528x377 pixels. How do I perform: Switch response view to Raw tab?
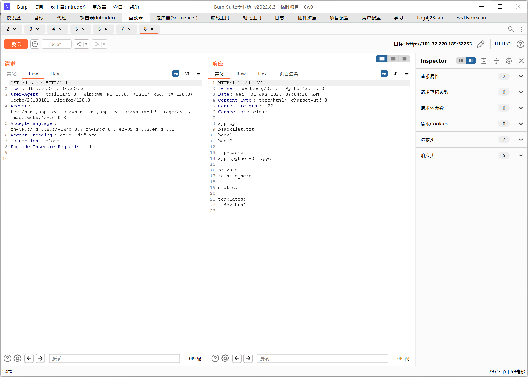[x=241, y=74]
